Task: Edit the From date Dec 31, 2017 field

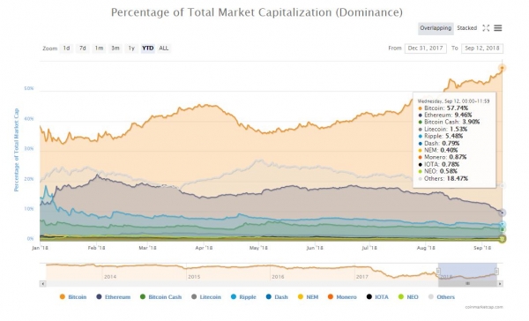Action: pyautogui.click(x=426, y=49)
